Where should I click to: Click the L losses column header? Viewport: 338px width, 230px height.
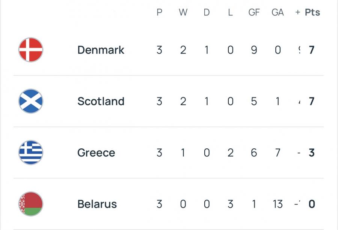tap(230, 12)
